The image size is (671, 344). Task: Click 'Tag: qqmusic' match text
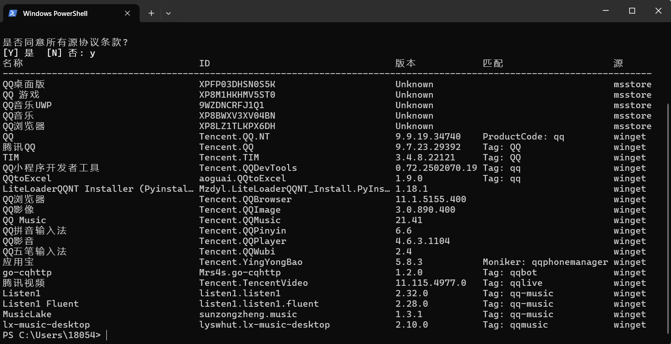(516, 324)
